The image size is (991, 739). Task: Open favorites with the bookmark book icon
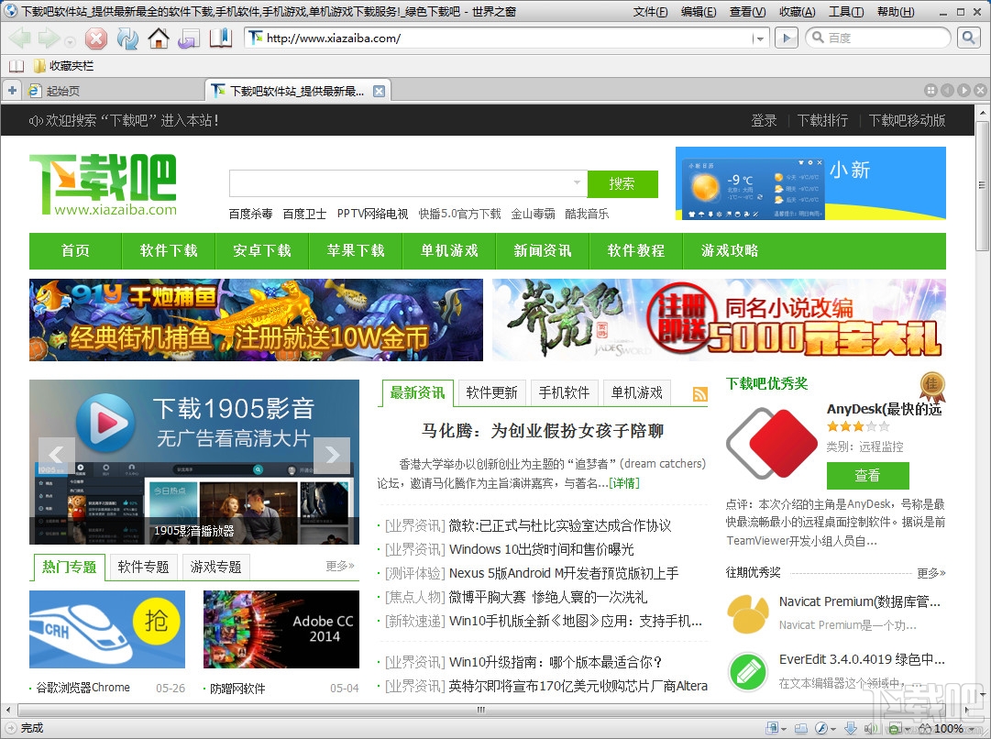[x=221, y=38]
